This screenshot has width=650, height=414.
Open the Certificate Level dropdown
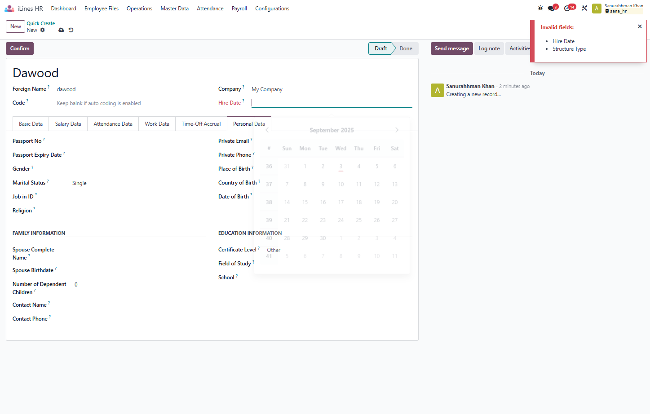click(339, 250)
